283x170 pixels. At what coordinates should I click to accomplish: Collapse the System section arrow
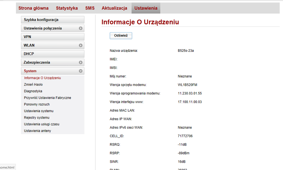click(x=81, y=71)
